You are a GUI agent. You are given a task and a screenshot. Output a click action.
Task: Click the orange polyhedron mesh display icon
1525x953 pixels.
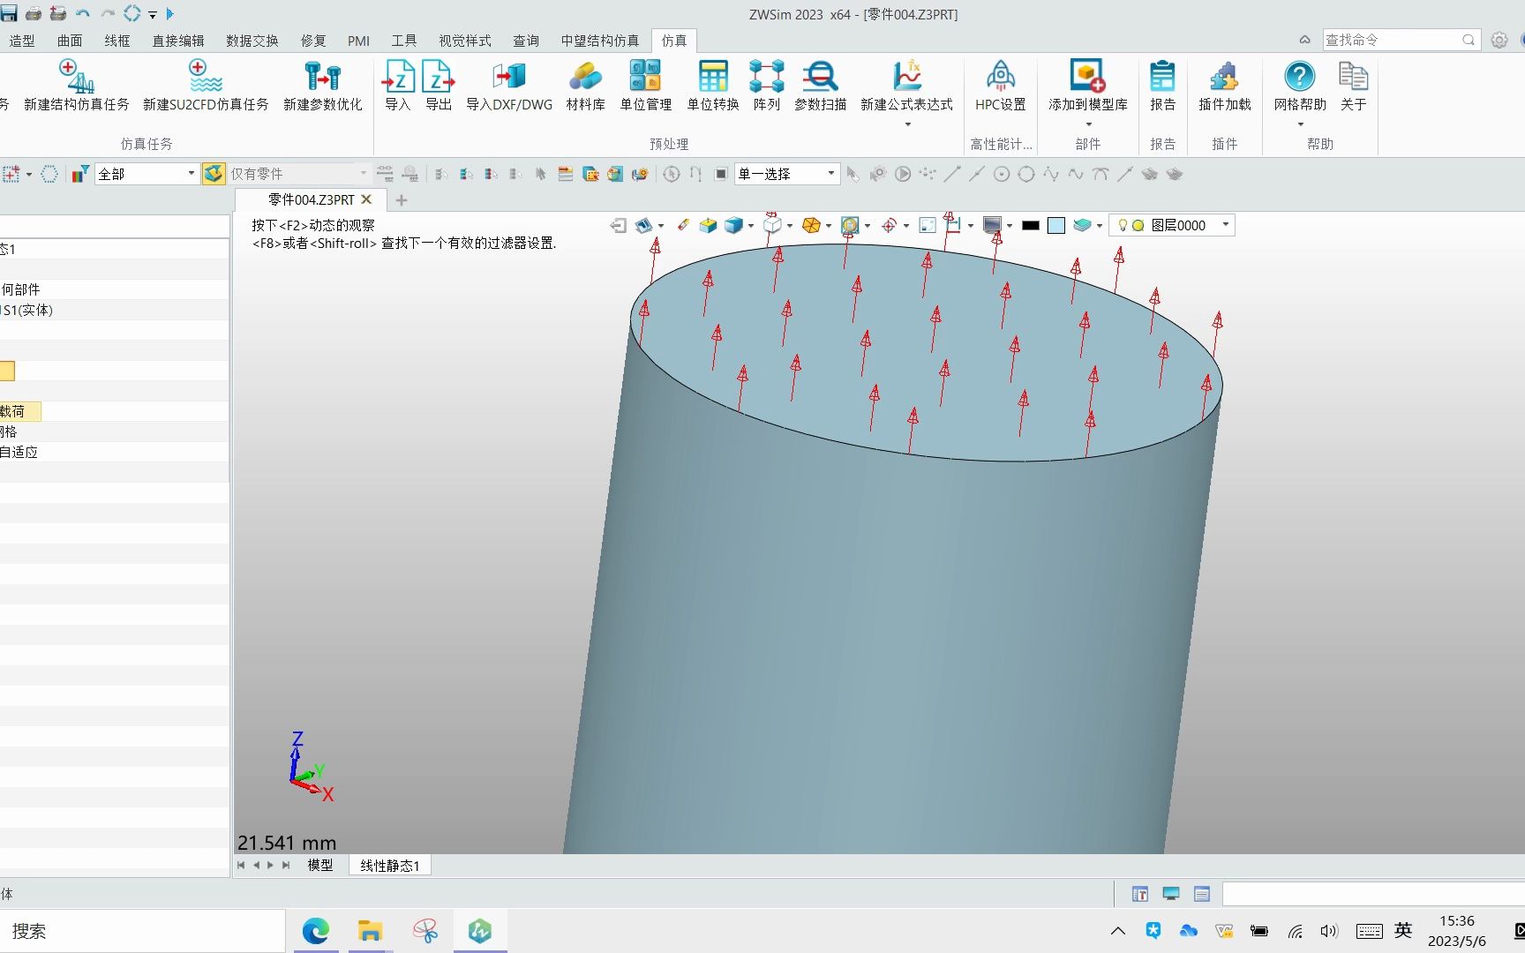click(x=811, y=226)
